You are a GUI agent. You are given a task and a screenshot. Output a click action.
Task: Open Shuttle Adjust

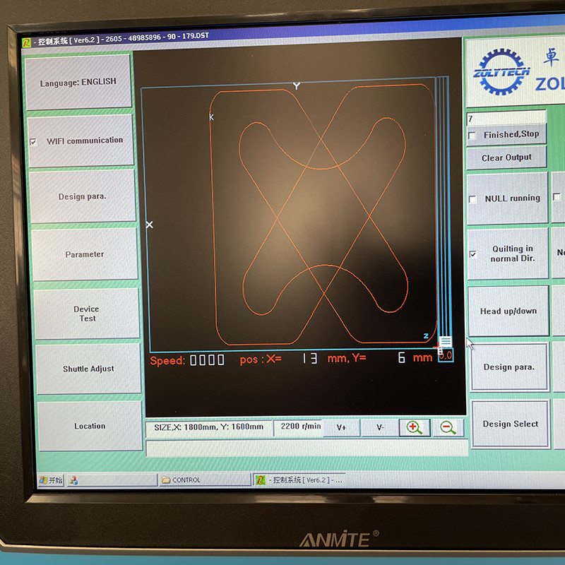pos(88,369)
